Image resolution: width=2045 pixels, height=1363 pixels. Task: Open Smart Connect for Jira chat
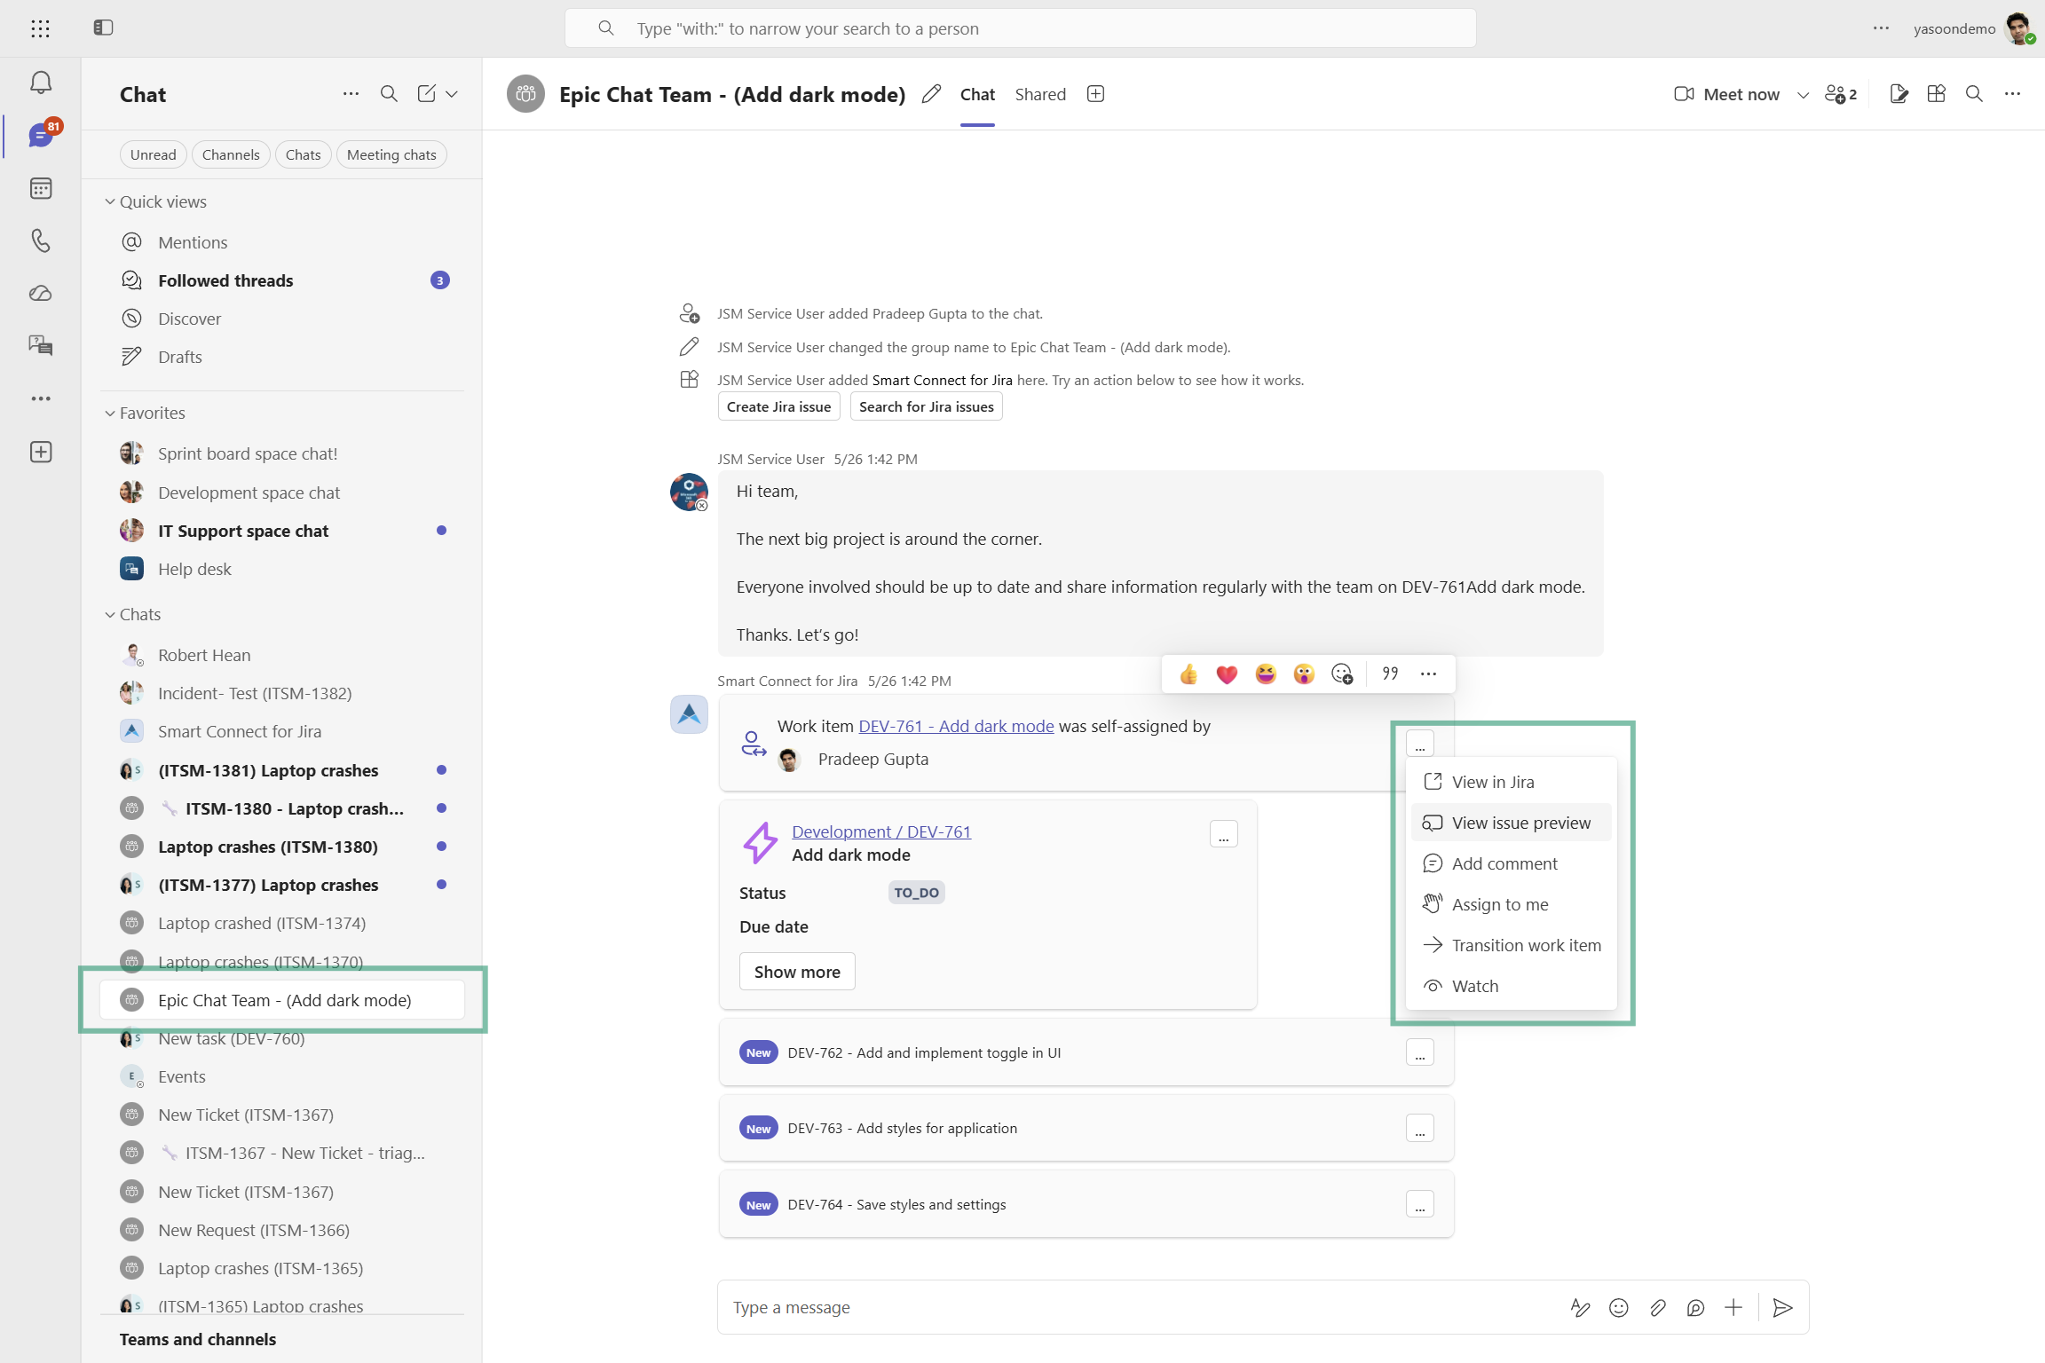(x=282, y=731)
